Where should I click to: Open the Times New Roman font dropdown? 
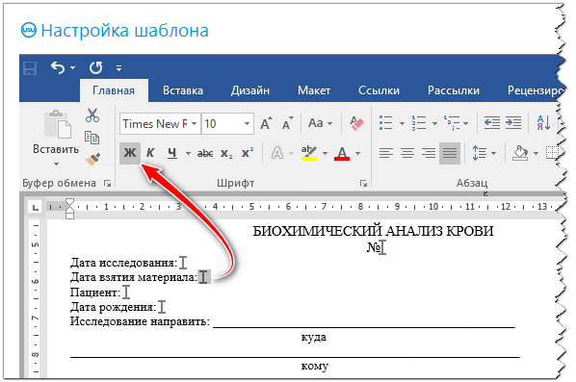pos(194,124)
